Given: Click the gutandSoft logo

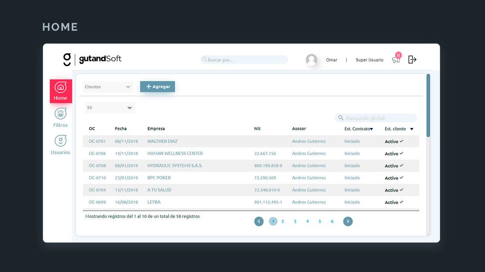Looking at the screenshot, I should coord(92,59).
